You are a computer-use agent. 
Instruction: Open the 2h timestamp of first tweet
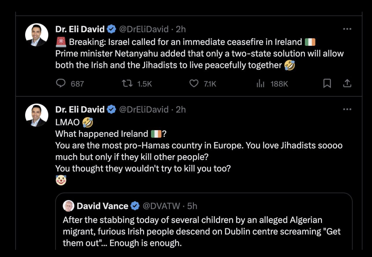(x=181, y=29)
